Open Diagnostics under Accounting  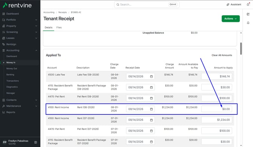(12, 87)
